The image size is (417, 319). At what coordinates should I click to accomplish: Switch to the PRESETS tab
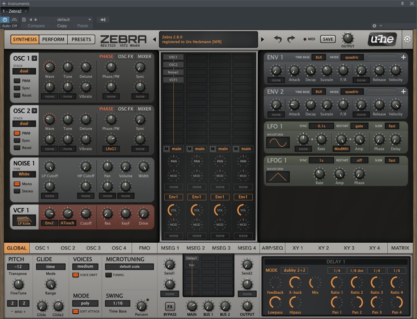tap(81, 39)
